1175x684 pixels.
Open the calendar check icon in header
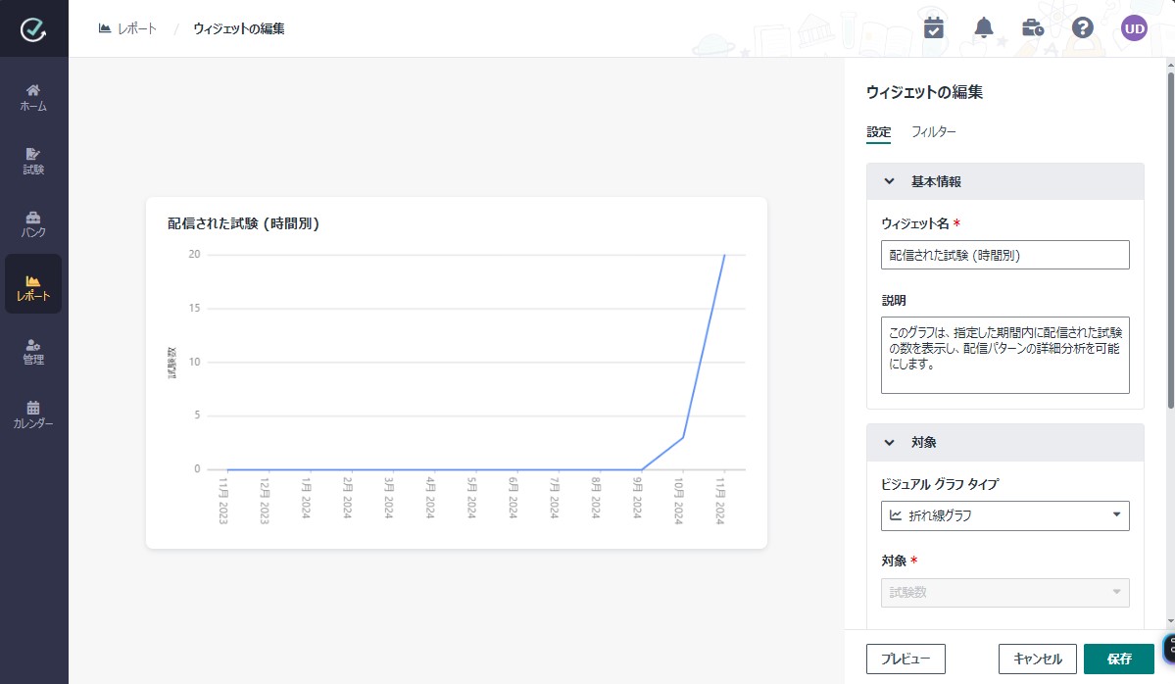(934, 27)
